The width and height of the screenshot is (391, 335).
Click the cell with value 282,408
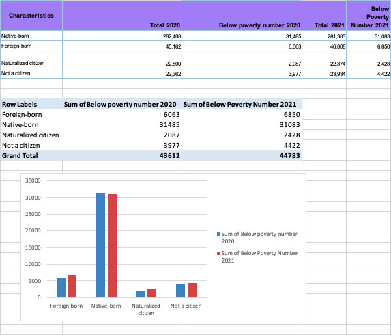coord(122,36)
